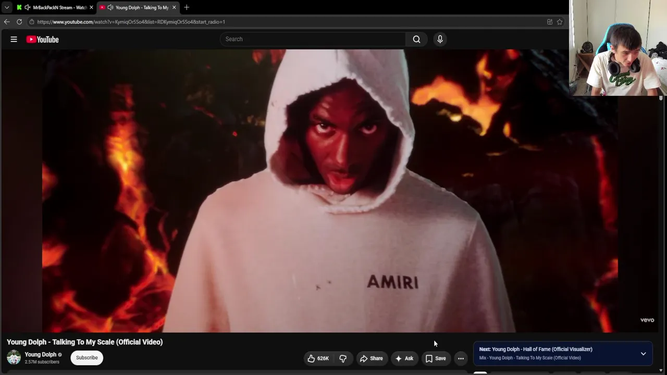
Task: Click the 2.57M subscribers text
Action: (x=42, y=362)
